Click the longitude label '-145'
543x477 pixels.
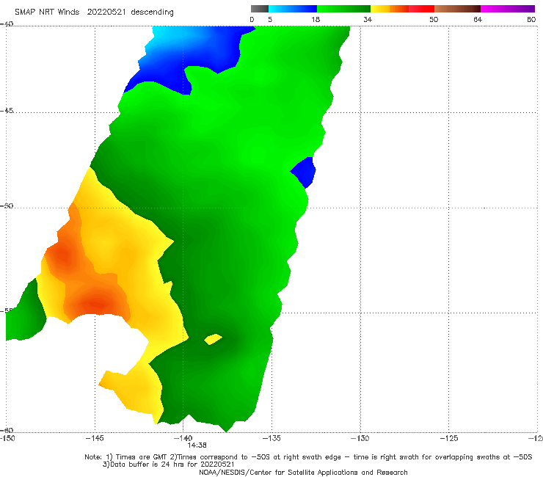pyautogui.click(x=95, y=438)
